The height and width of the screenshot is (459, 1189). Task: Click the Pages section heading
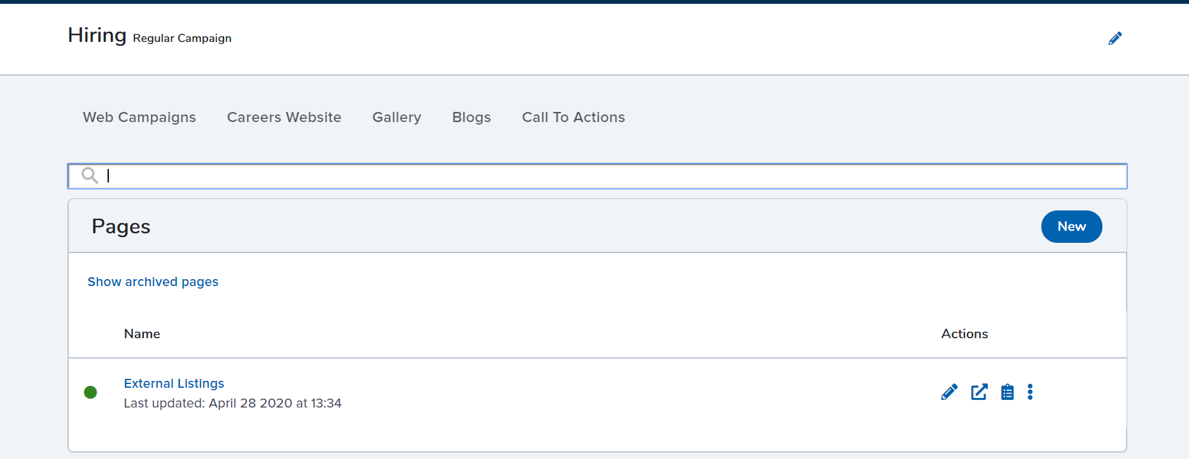(x=121, y=226)
